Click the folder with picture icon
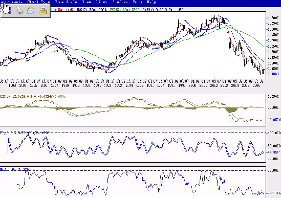The width and height of the screenshot is (281, 198). pyautogui.click(x=43, y=11)
